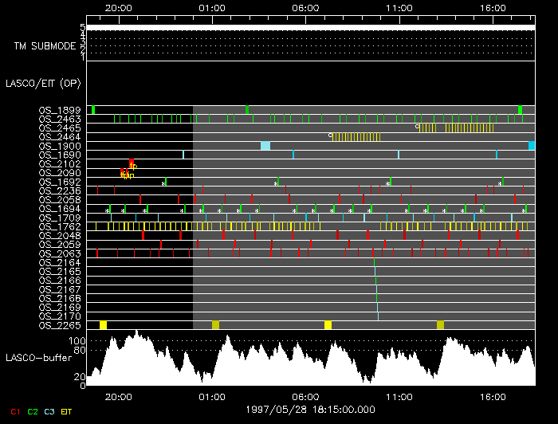Click the 01:00 time marker on top axis
This screenshot has height=424, width=558.
[x=211, y=7]
